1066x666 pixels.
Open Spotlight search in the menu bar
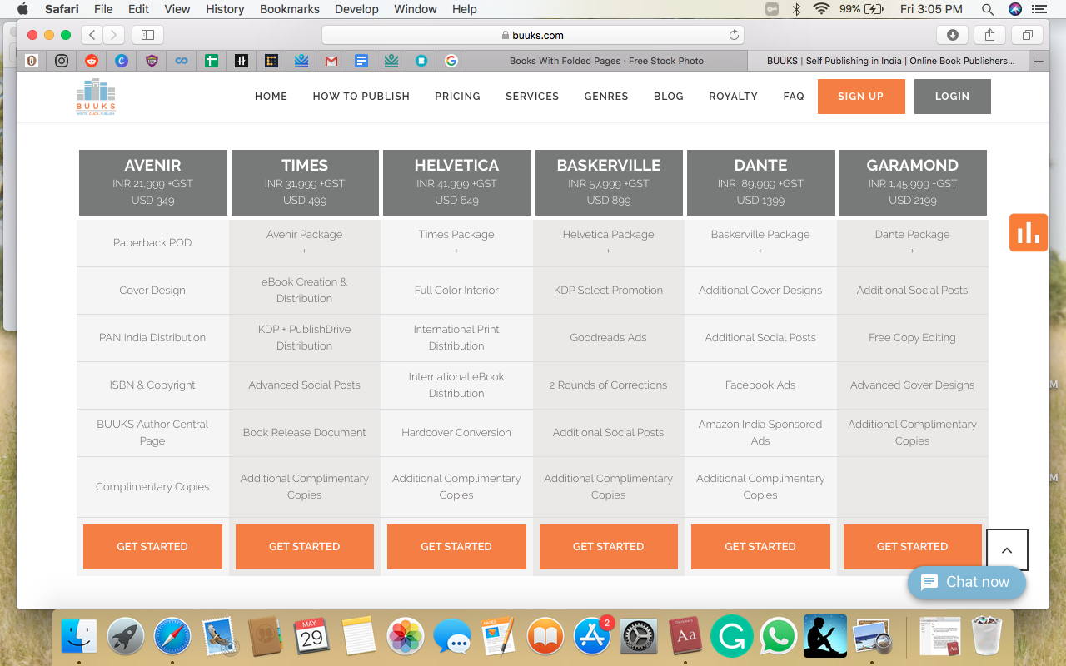tap(988, 9)
